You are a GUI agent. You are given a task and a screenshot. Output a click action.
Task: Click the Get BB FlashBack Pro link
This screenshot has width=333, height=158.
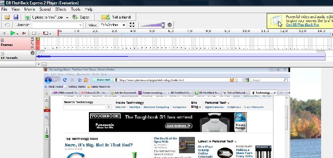click(302, 24)
